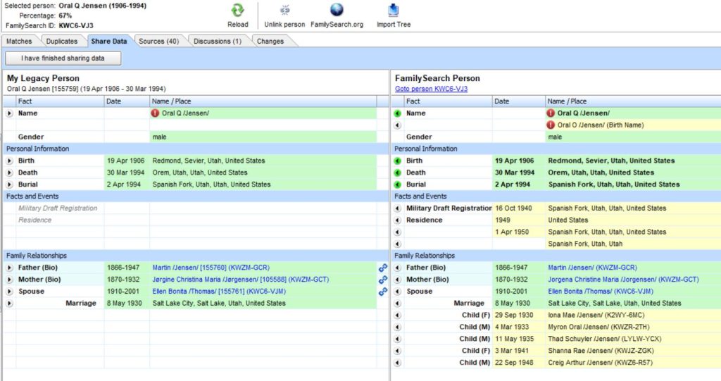Click left arrow on FamilySearch Spouse row
Viewport: 721px width, 381px height.
[398, 292]
